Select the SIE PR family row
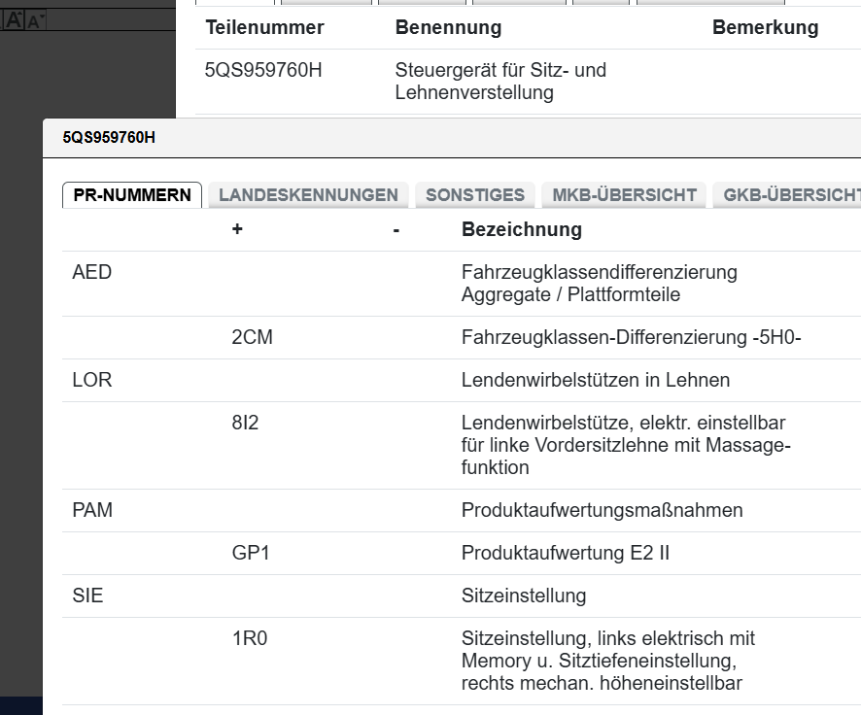This screenshot has width=861, height=715. [x=87, y=596]
